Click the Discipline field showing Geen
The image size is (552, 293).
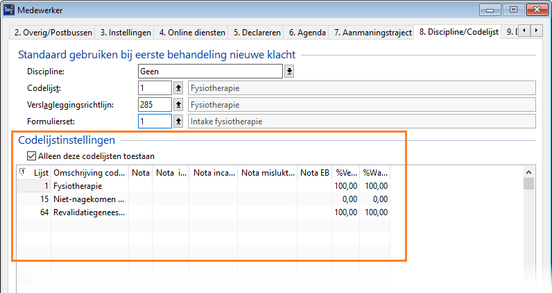[210, 72]
